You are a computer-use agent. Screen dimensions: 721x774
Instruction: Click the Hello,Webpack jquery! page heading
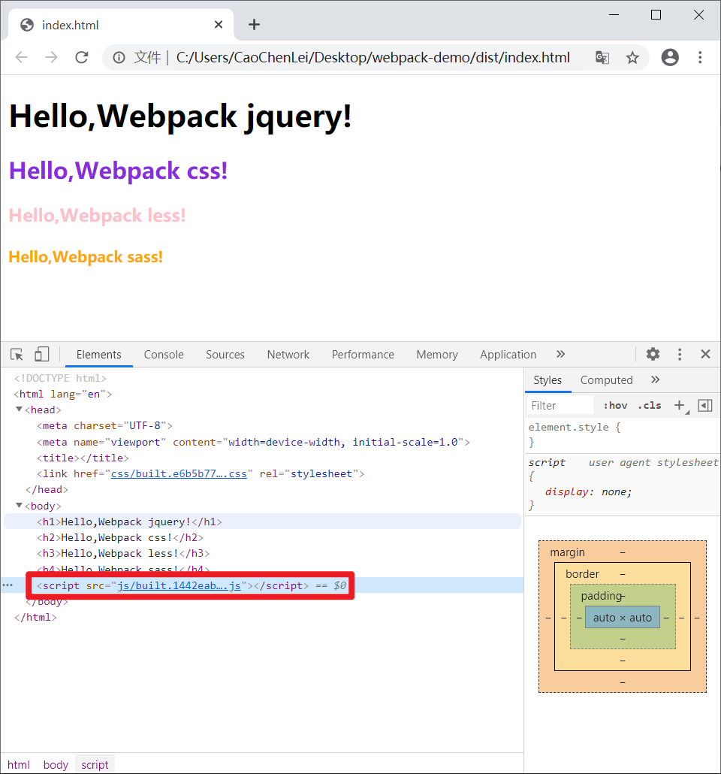pos(180,116)
